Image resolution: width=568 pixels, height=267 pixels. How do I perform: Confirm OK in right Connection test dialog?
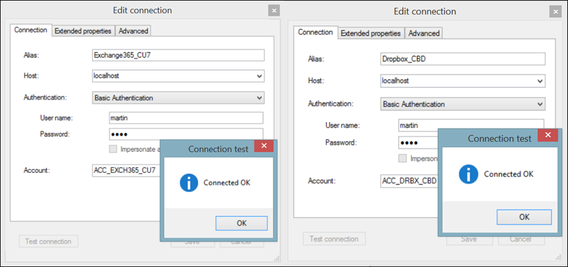524,217
